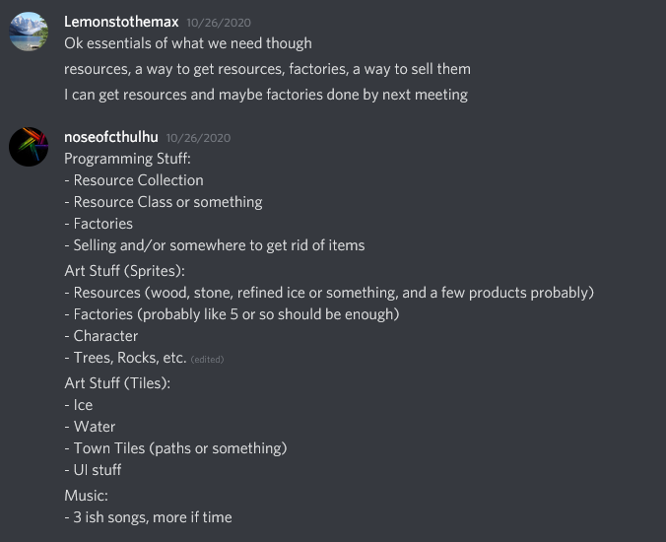The height and width of the screenshot is (542, 666).
Task: Click the line about getting resources by next meeting
Action: coord(266,95)
